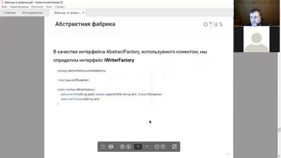Switch to the Инструменты tab
This screenshot has height=158, width=281.
click(x=32, y=13)
